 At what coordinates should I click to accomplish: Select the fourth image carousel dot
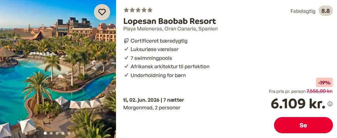[x=63, y=133]
